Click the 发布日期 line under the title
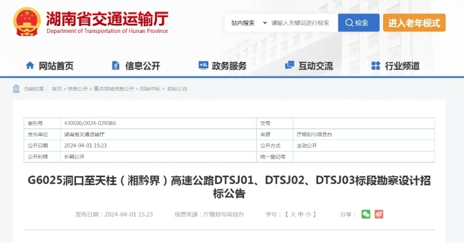The height and width of the screenshot is (246, 464). 114,215
